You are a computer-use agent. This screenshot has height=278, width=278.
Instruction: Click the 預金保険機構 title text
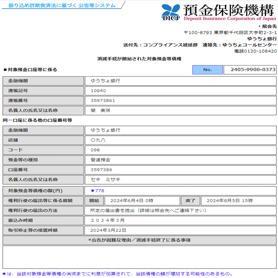[229, 10]
